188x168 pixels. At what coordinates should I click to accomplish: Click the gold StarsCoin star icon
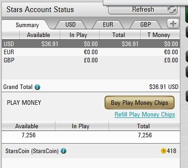(x=164, y=151)
